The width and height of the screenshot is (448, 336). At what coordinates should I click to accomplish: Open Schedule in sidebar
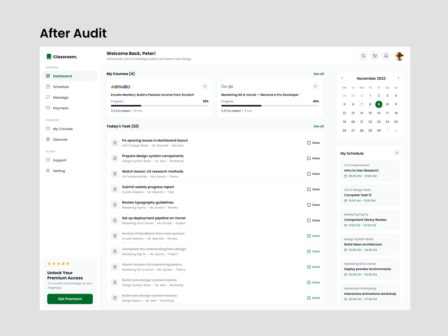[x=70, y=86]
